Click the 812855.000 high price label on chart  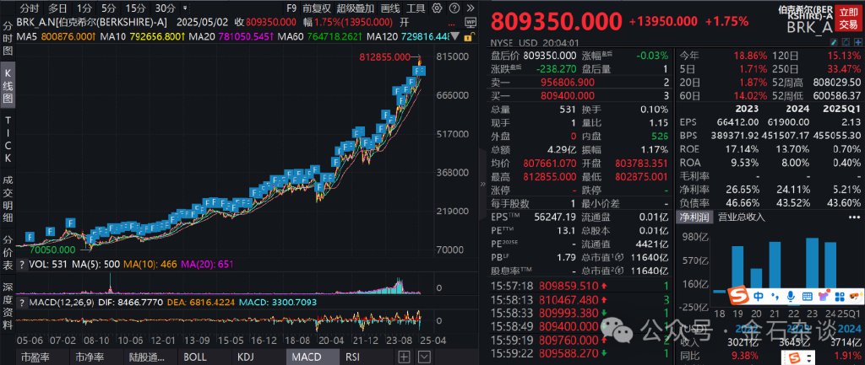(384, 57)
